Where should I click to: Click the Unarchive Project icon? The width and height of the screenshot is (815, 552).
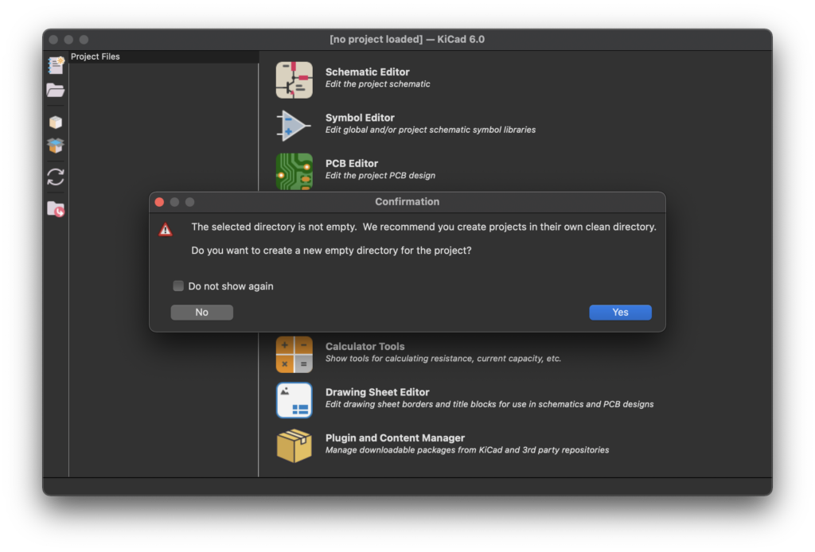pos(56,146)
